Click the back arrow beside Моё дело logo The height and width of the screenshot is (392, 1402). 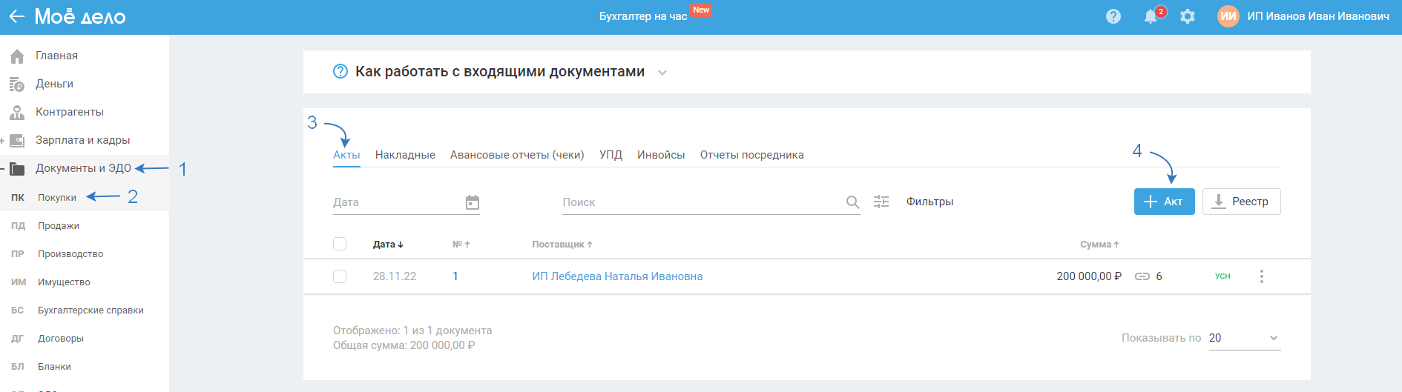click(x=16, y=16)
